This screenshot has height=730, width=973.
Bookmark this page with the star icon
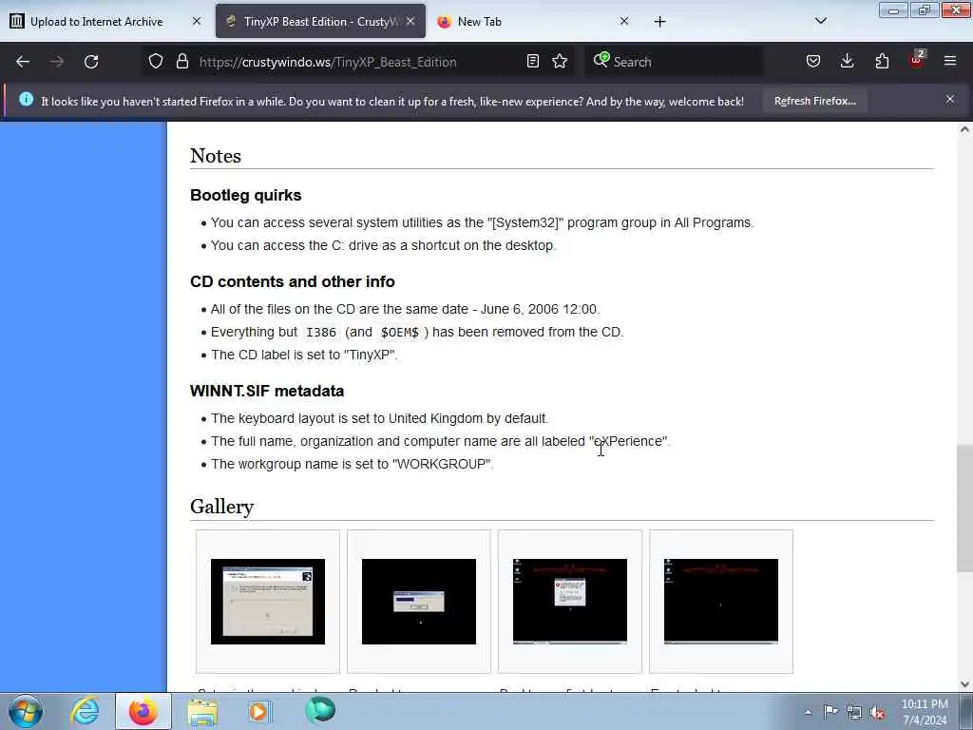pyautogui.click(x=560, y=62)
